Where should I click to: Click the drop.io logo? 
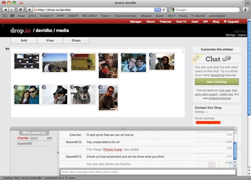(x=20, y=30)
